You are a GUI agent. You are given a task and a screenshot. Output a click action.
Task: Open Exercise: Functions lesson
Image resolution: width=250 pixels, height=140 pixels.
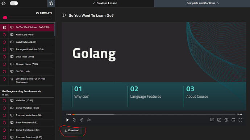coord(27,137)
